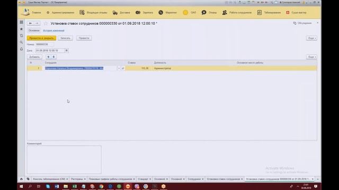Switch to the Рестораны tab

[x=77, y=179]
